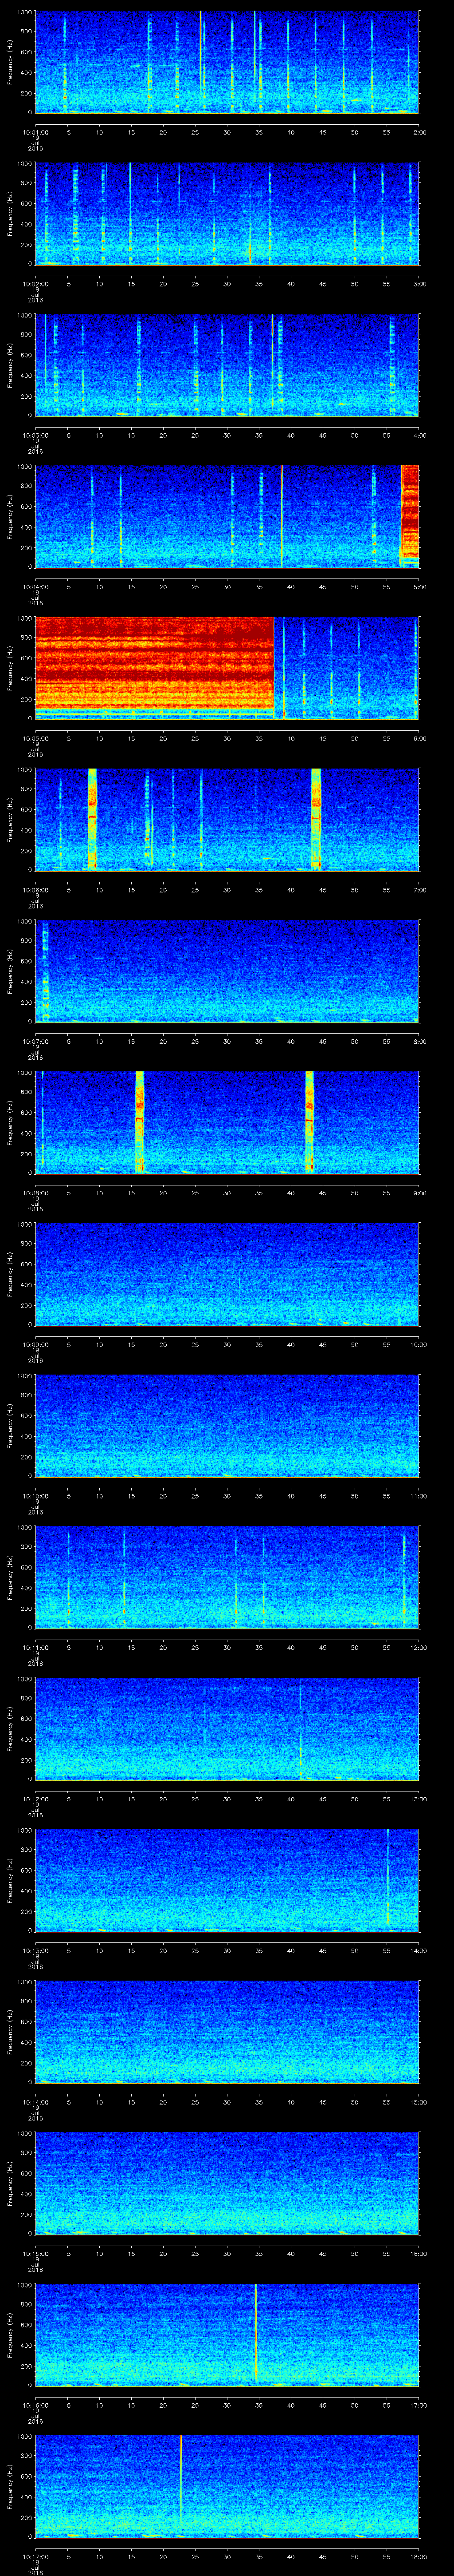Click the 9:00 end time label
Viewport: 454px width, 2576px height.
pos(419,1193)
